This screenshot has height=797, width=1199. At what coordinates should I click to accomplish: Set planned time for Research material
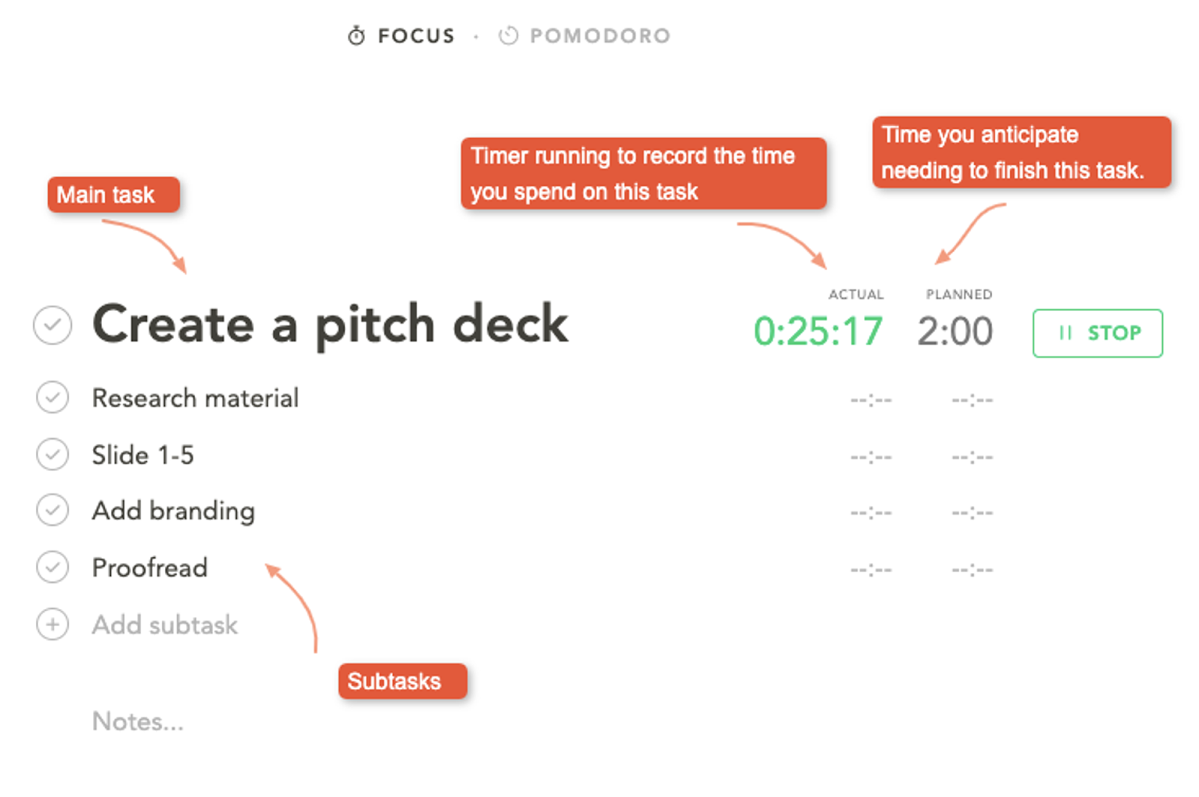[972, 400]
